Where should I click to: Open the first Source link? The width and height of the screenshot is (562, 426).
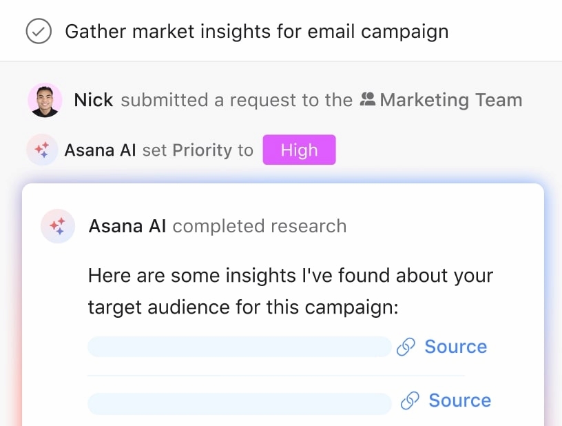point(455,346)
